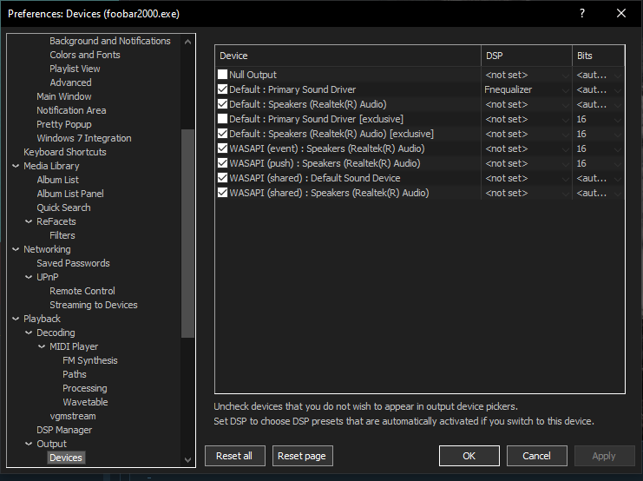643x481 pixels.
Task: Uncheck WASAPI (shared) : Default Sound Device
Action: click(x=223, y=178)
